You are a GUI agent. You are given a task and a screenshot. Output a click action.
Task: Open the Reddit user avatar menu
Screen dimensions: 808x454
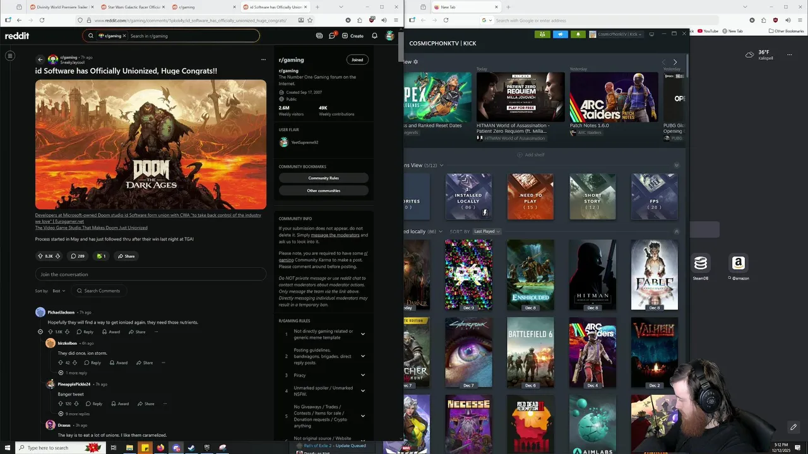click(x=390, y=36)
